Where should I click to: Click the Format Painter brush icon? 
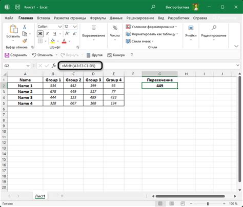(x=25, y=41)
